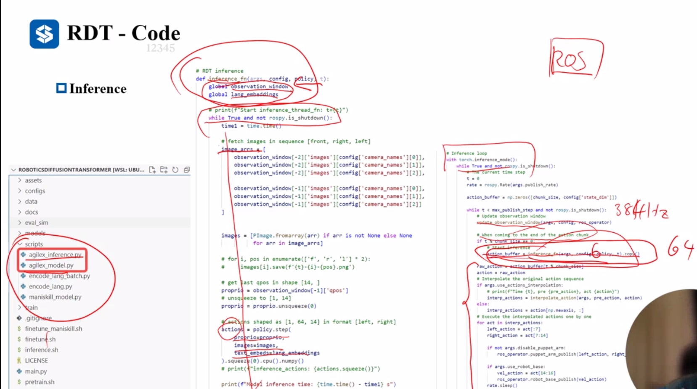Open encode_lang_batch.py file
The image size is (697, 389).
(59, 276)
